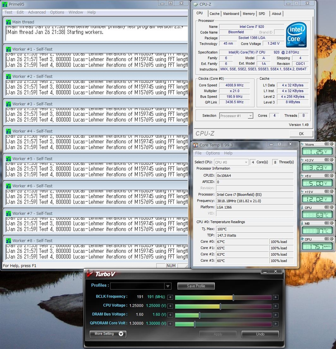This screenshot has width=336, height=349.
Task: Open Core Temp Options menu
Action: pos(213,153)
